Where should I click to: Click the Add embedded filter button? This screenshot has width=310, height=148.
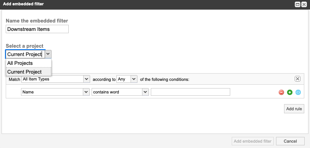(252, 141)
